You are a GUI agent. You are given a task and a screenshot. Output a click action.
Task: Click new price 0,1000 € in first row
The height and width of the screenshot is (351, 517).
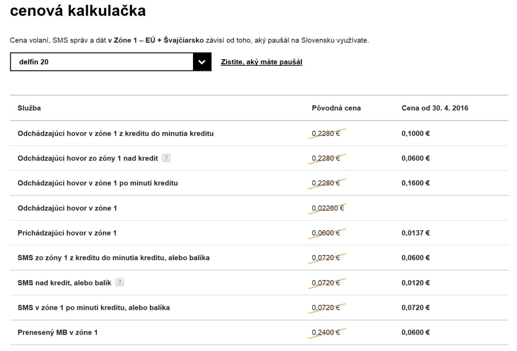(416, 133)
